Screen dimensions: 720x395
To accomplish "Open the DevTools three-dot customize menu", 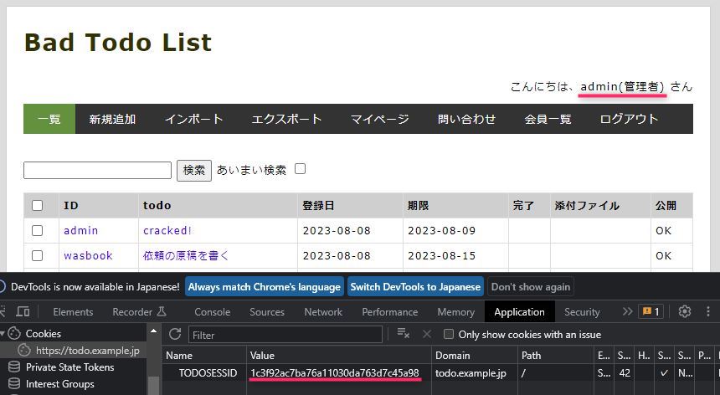I will pyautogui.click(x=708, y=312).
